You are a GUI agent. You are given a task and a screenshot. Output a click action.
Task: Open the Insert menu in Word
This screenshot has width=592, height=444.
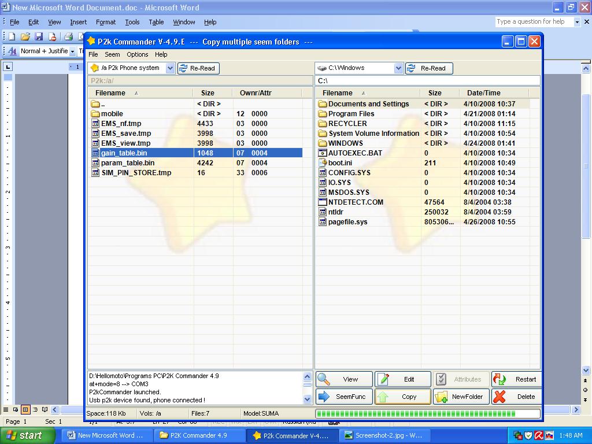tap(78, 23)
